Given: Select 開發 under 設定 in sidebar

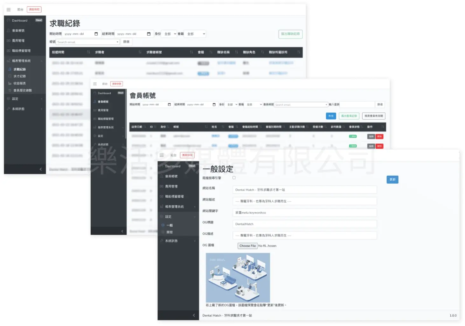Looking at the screenshot, I should (170, 232).
